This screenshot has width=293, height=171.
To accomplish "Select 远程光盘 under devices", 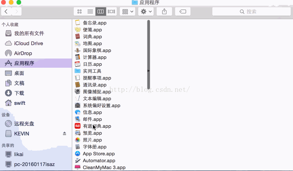I will [36, 124].
